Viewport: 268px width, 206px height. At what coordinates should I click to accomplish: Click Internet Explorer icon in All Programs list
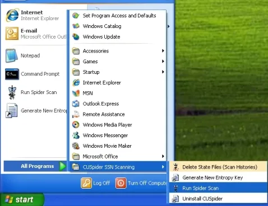click(76, 82)
